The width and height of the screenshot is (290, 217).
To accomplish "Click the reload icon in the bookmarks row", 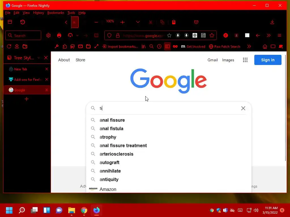I will [9, 46].
